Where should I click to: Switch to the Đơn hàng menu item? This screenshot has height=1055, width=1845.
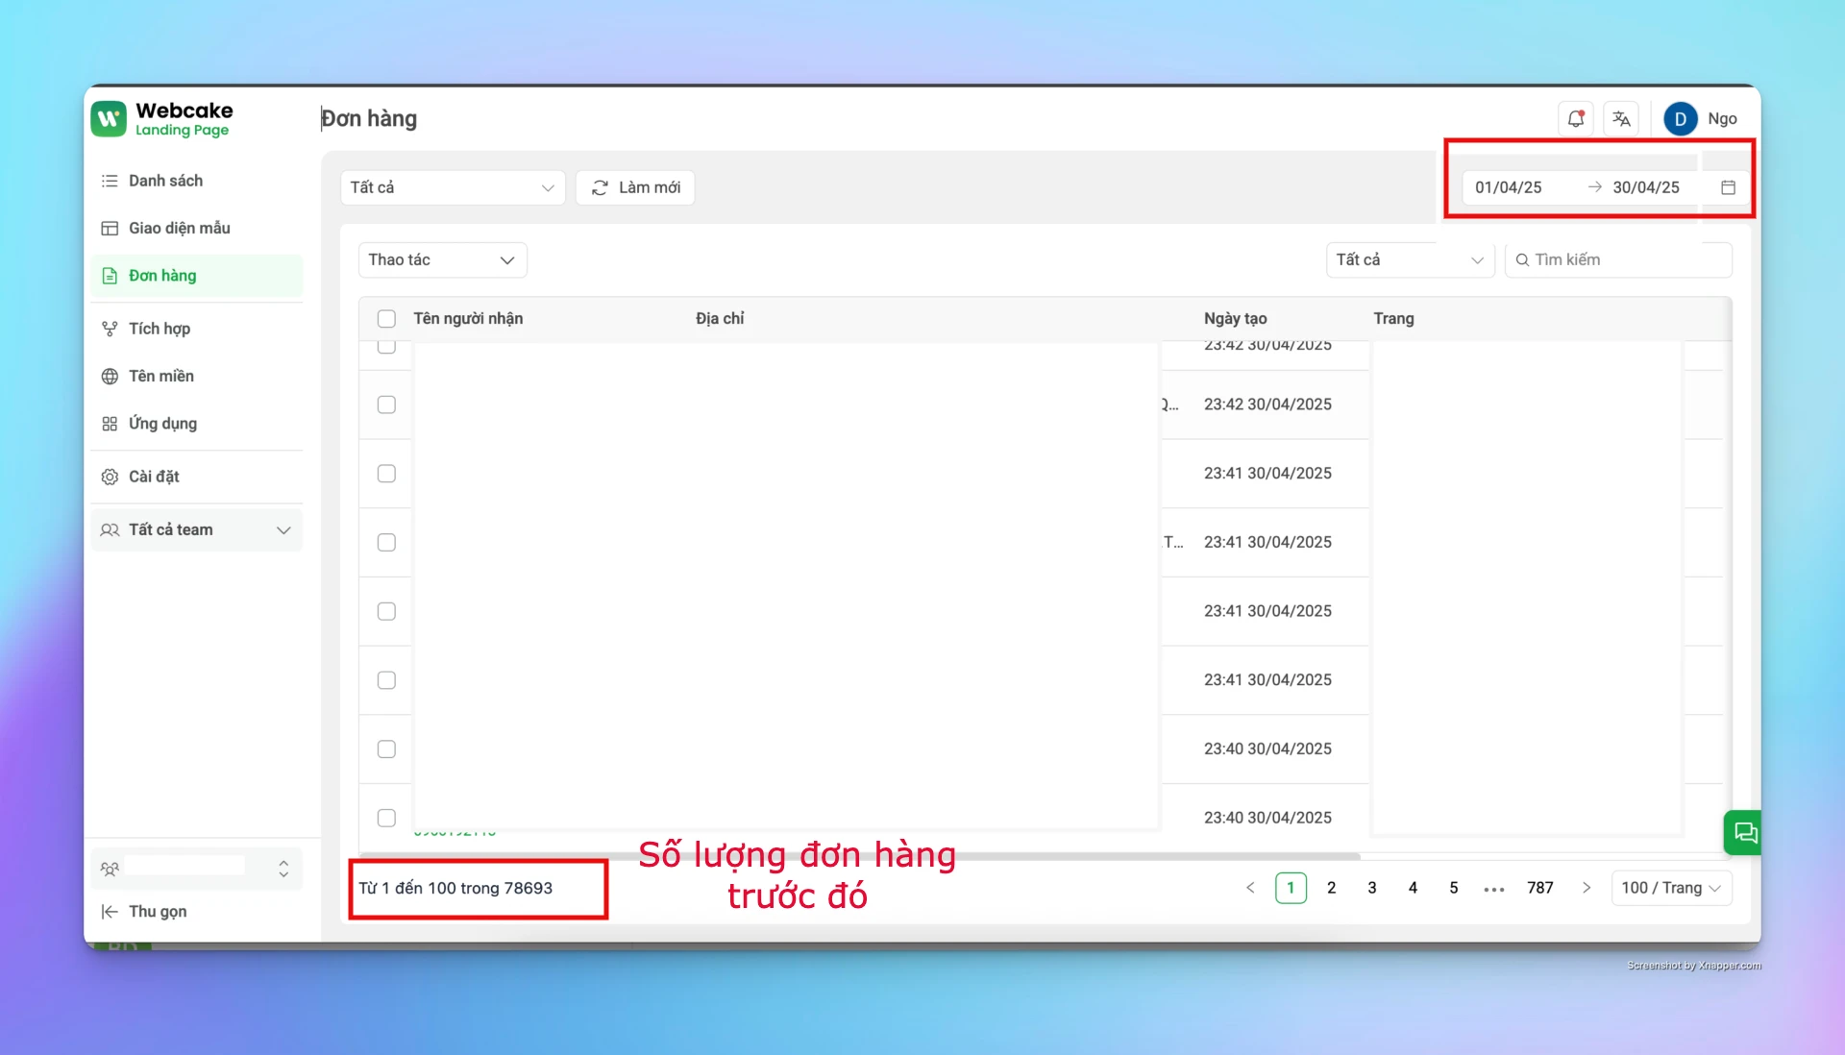pyautogui.click(x=163, y=276)
